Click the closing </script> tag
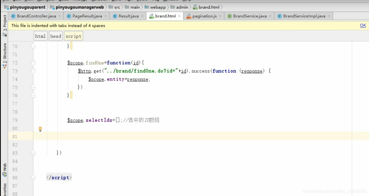Viewport: 369px width, 196px height. click(59, 177)
